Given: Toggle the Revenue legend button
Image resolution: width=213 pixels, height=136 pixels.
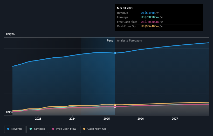Looking at the screenshot, I should pyautogui.click(x=15, y=129).
